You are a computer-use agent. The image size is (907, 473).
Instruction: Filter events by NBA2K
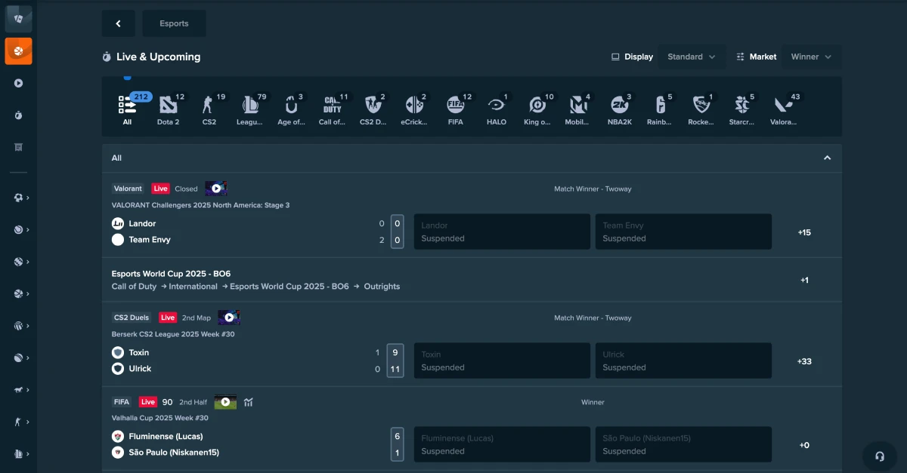point(619,109)
